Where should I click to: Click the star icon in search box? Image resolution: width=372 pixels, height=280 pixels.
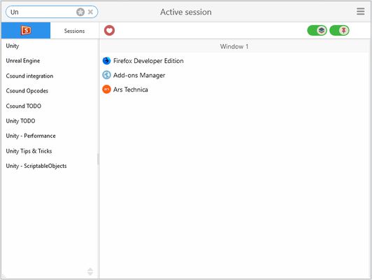click(x=80, y=12)
